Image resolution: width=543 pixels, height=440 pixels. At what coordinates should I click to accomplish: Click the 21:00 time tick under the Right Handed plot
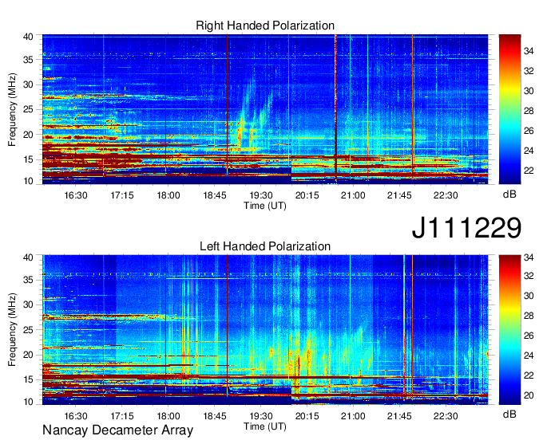click(x=353, y=195)
